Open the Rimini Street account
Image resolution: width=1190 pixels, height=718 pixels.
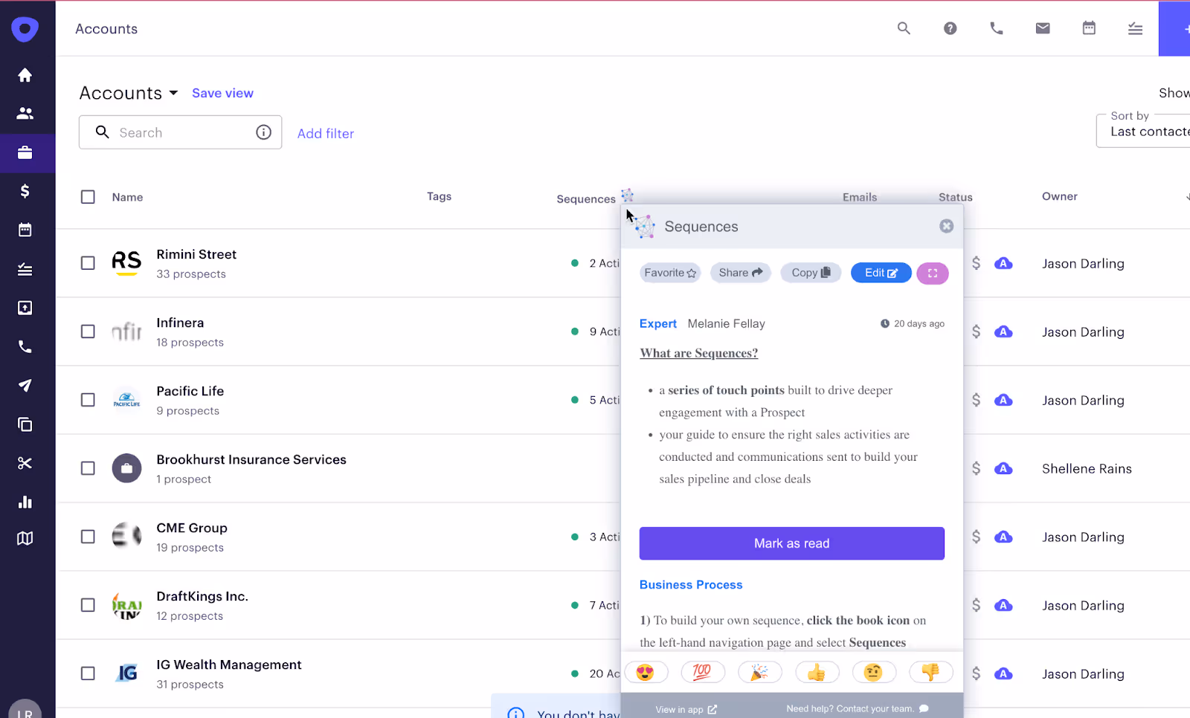(x=196, y=254)
